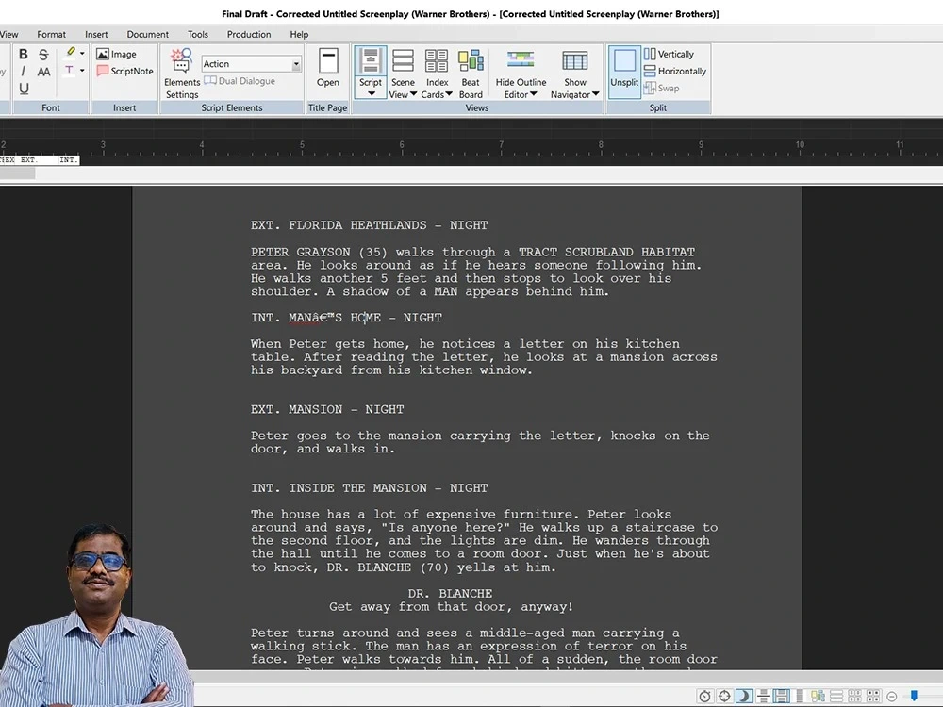Add a ScriptNote

tap(126, 71)
